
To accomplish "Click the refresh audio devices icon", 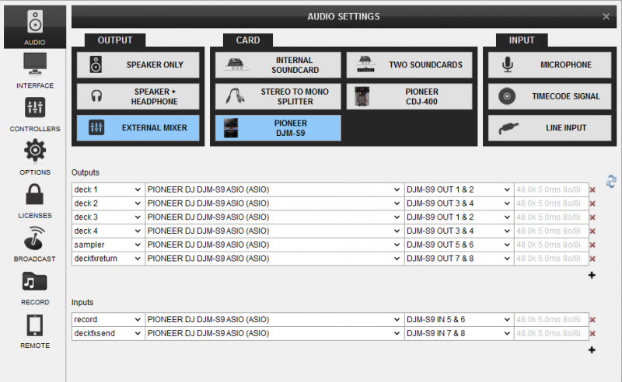I will point(611,181).
